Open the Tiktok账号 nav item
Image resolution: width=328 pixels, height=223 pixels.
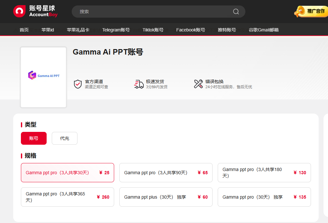[x=153, y=30]
